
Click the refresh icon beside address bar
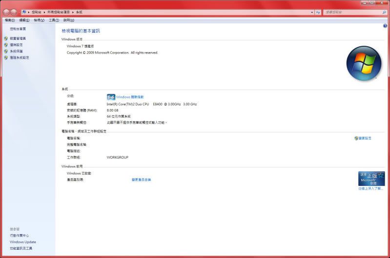pos(318,12)
